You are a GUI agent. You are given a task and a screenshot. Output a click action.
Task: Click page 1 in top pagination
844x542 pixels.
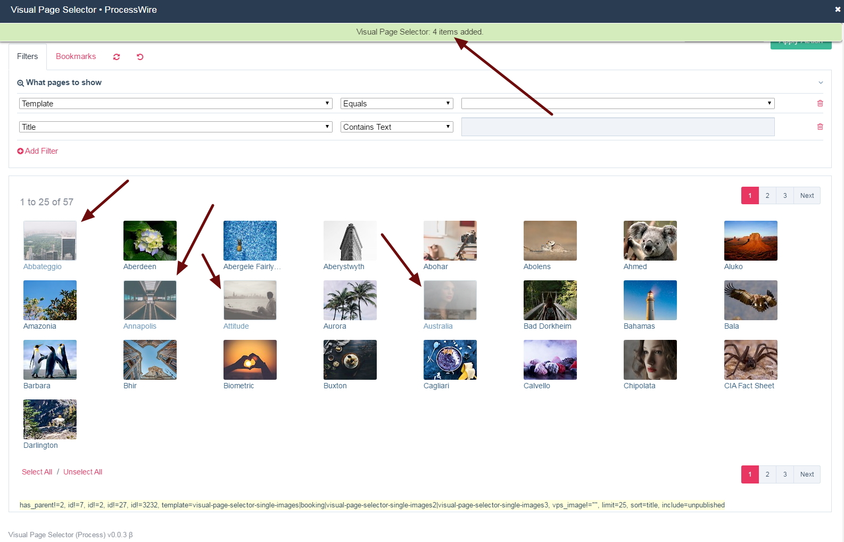tap(750, 196)
